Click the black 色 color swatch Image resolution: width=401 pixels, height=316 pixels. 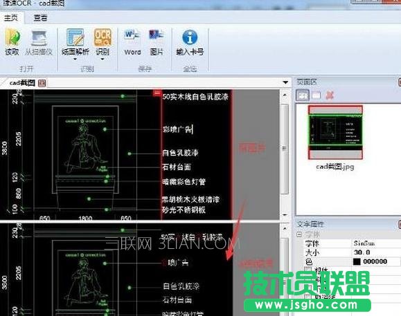click(357, 261)
